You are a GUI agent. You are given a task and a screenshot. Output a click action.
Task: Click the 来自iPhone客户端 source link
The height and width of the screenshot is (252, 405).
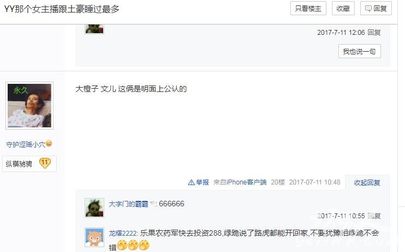(240, 182)
